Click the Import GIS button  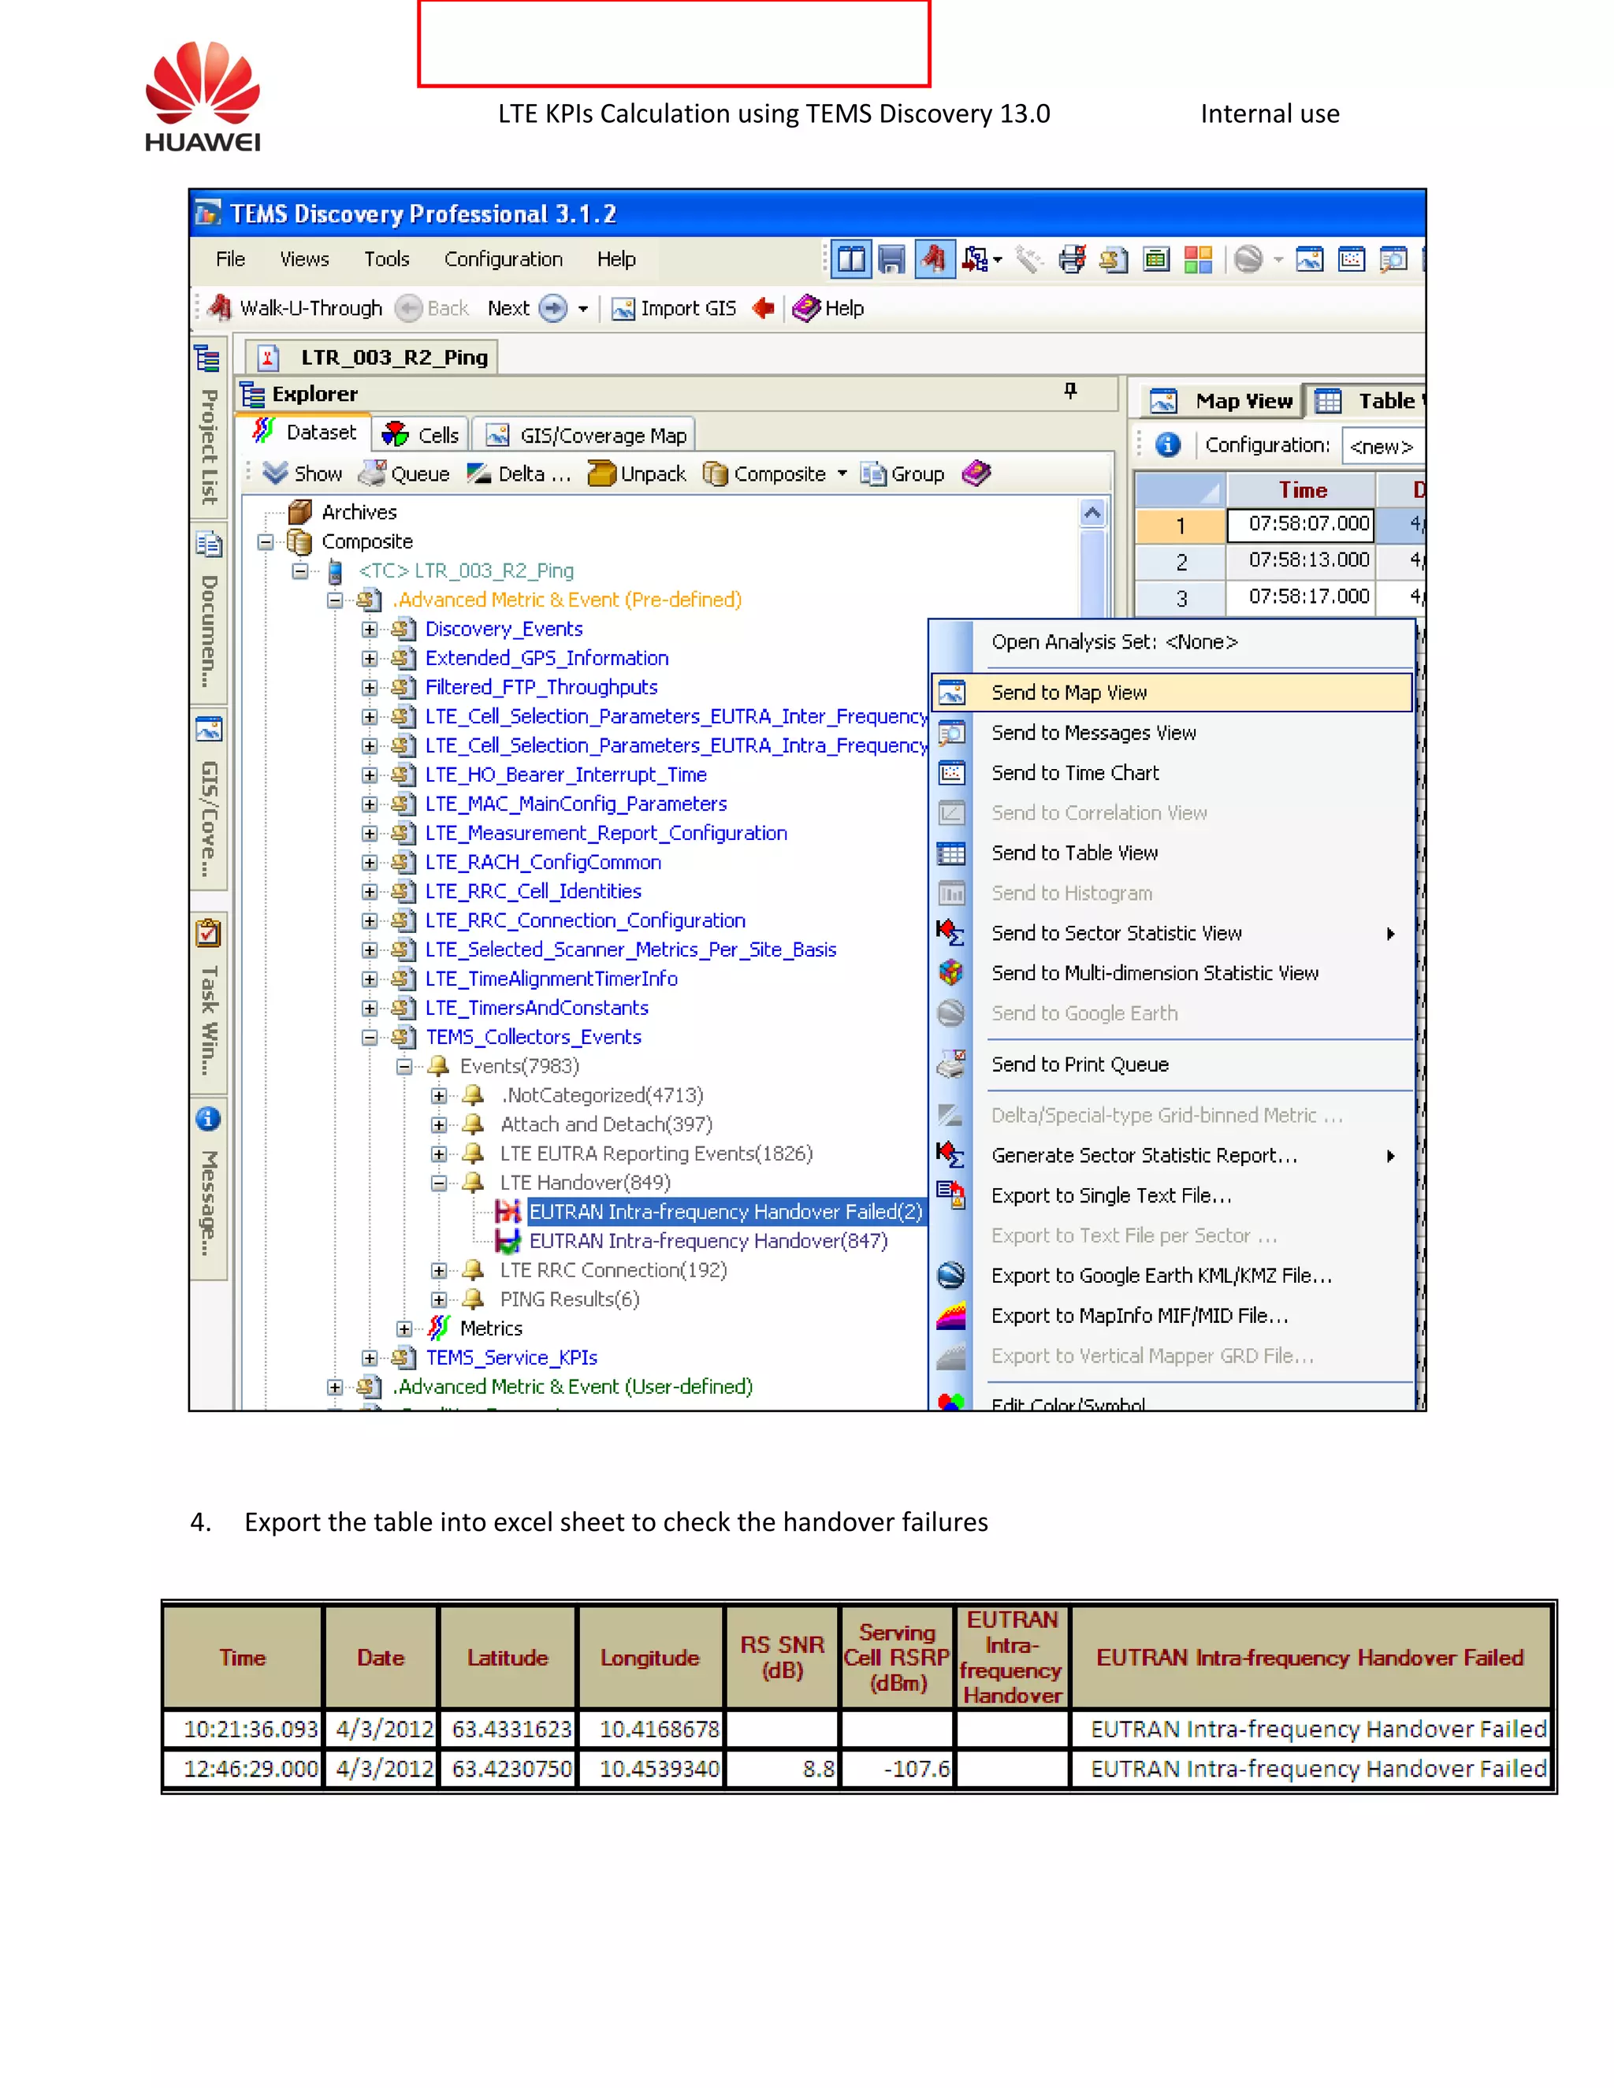(x=674, y=308)
